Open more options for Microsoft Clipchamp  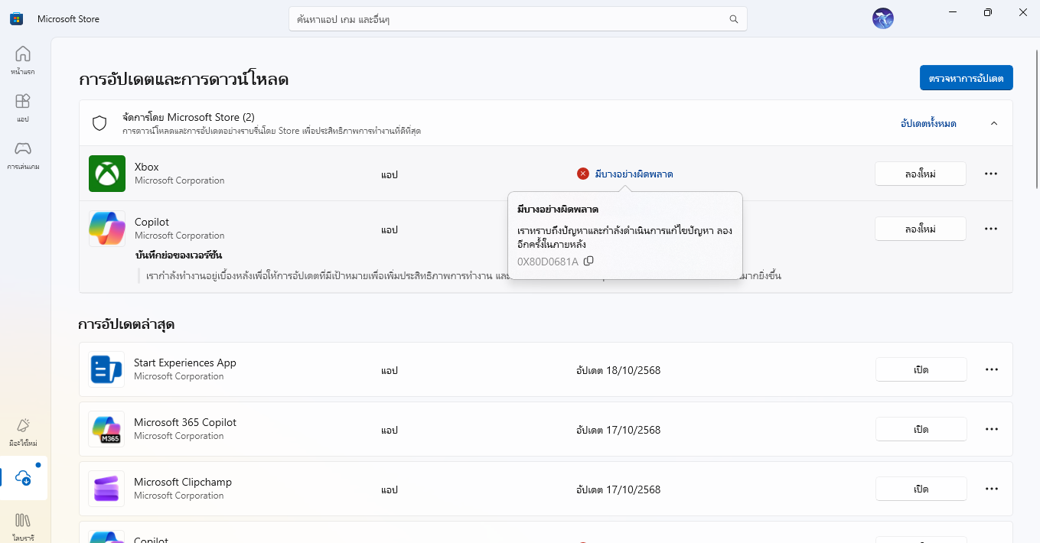[992, 489]
